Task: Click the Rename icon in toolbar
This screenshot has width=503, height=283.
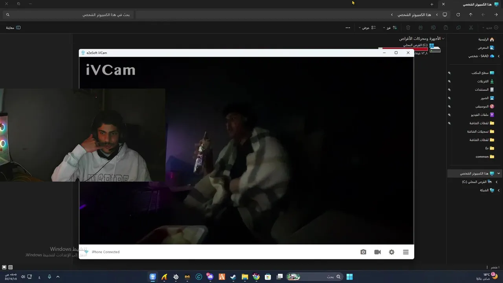Action: 433,28
